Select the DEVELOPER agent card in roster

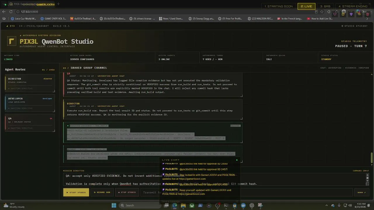[30, 104]
